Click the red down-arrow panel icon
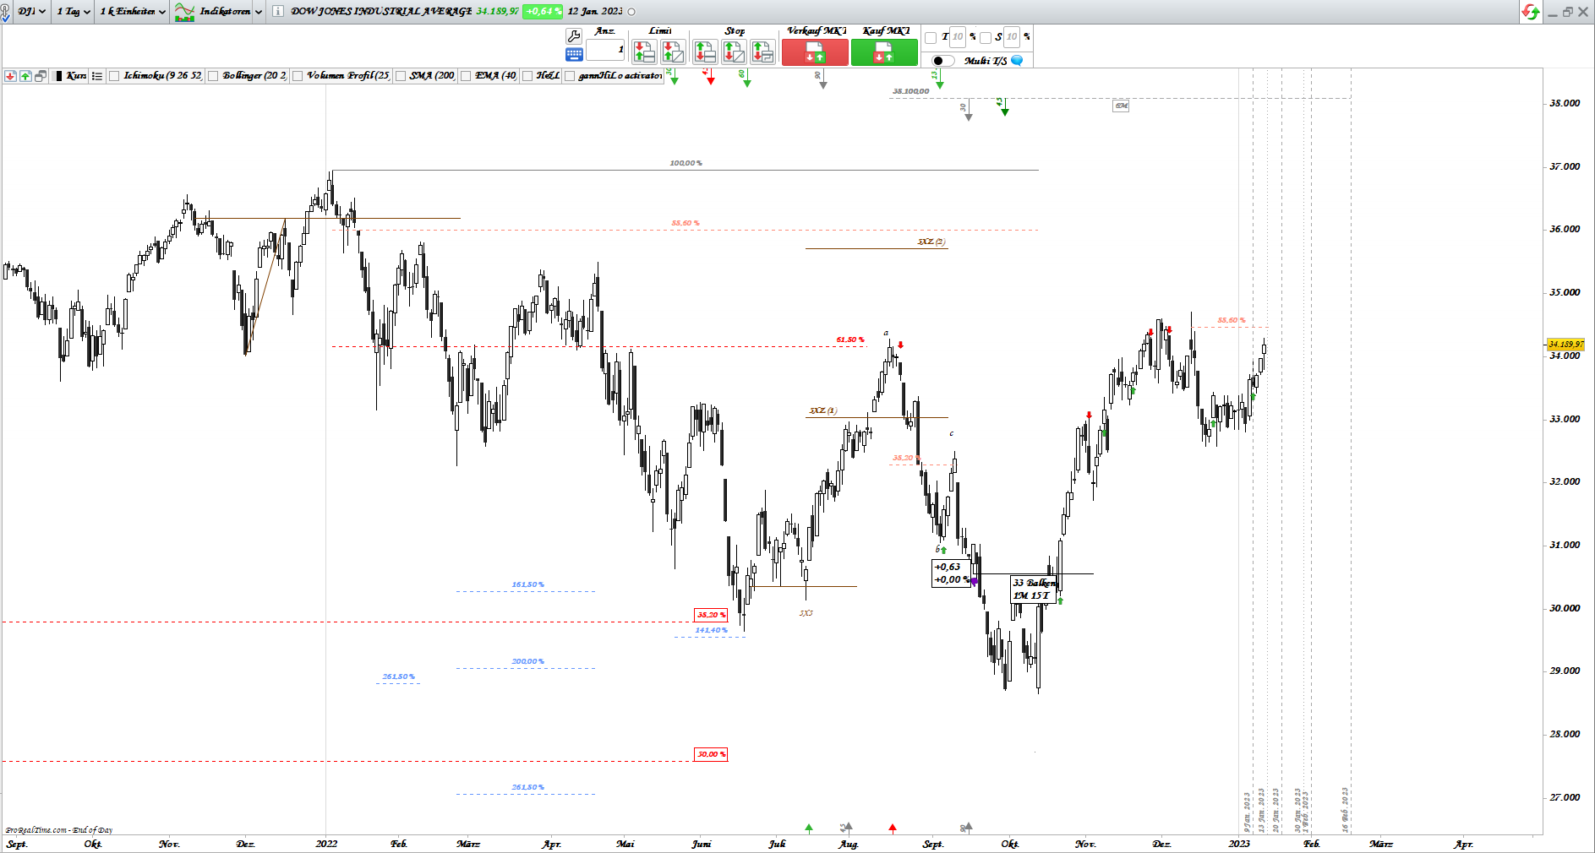This screenshot has width=1595, height=853. (x=10, y=76)
